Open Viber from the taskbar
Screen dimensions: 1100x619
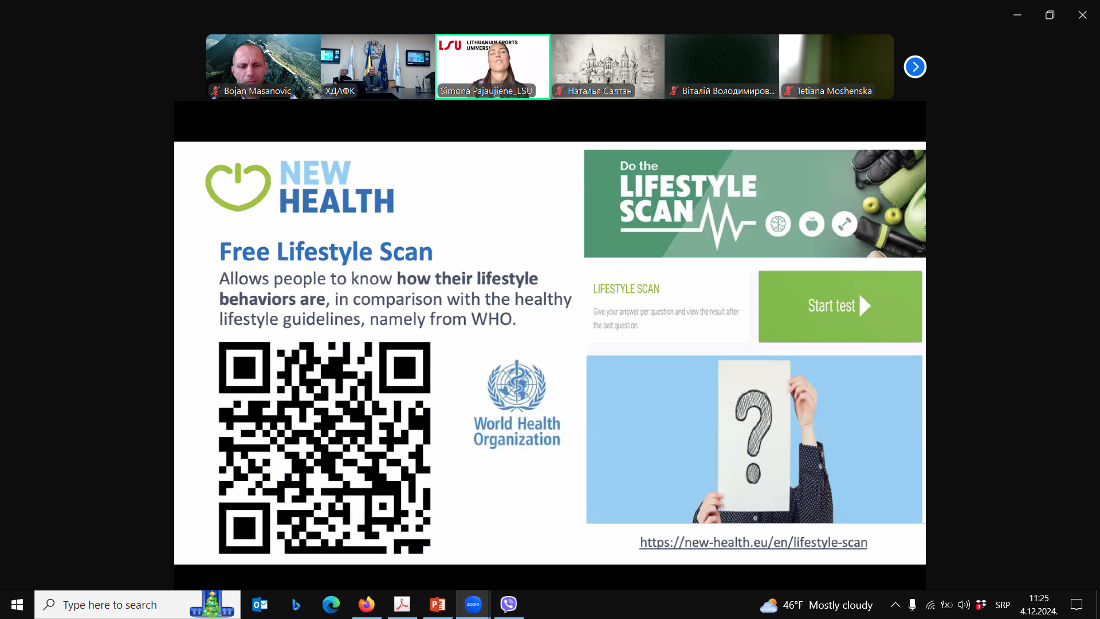[509, 605]
